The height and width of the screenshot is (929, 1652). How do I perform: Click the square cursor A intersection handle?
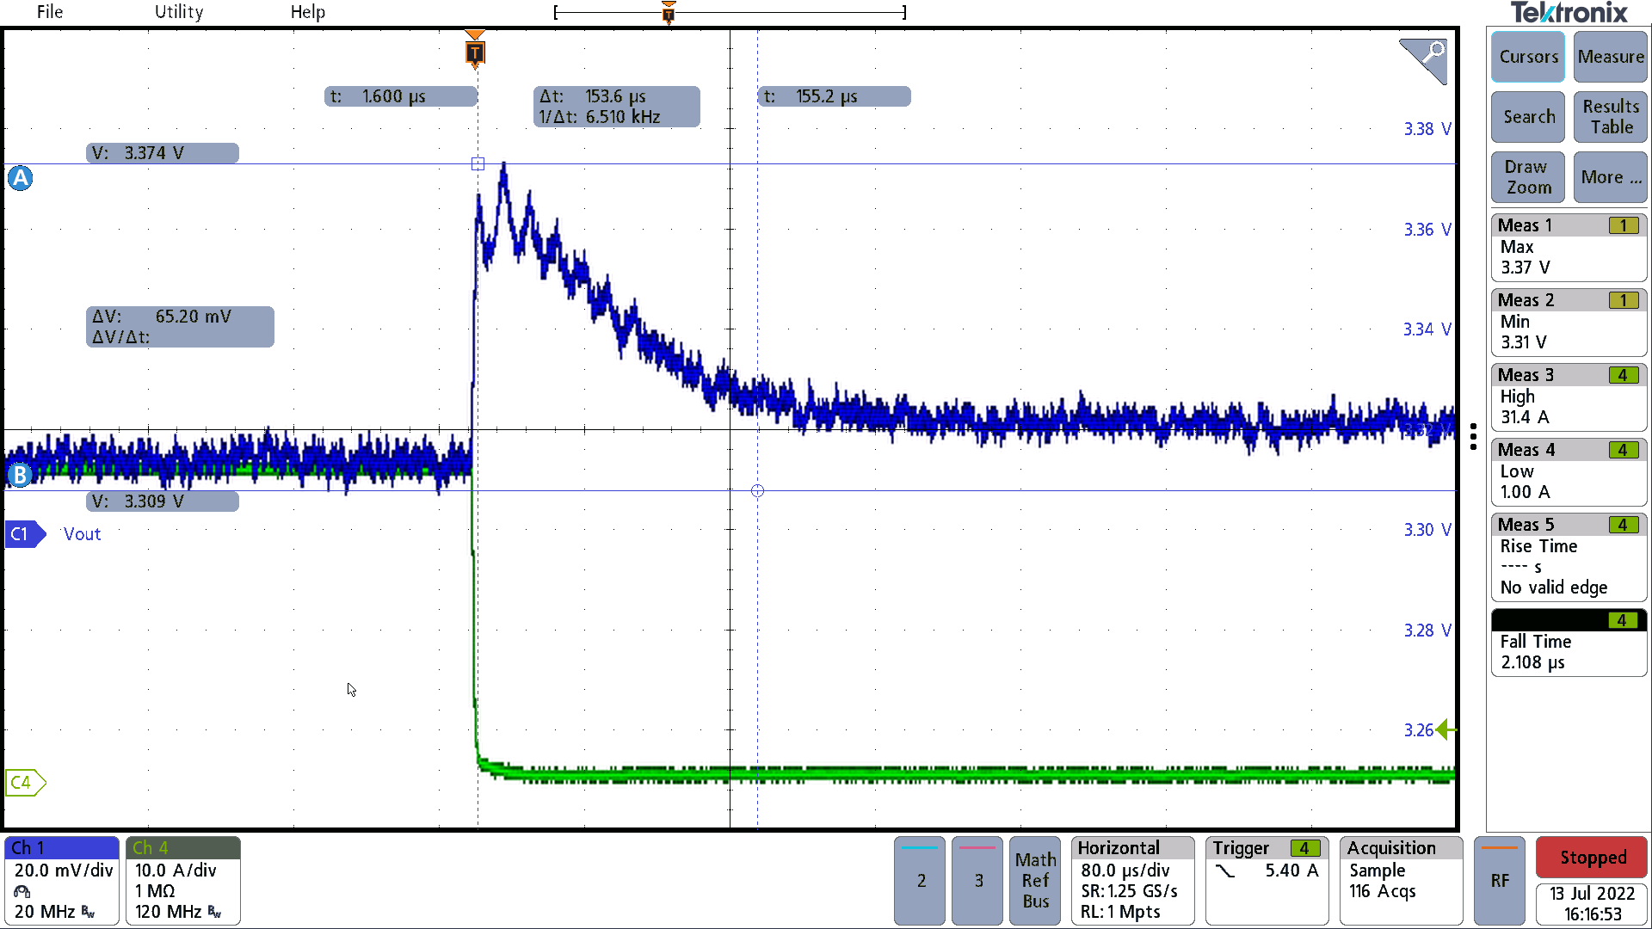click(478, 163)
